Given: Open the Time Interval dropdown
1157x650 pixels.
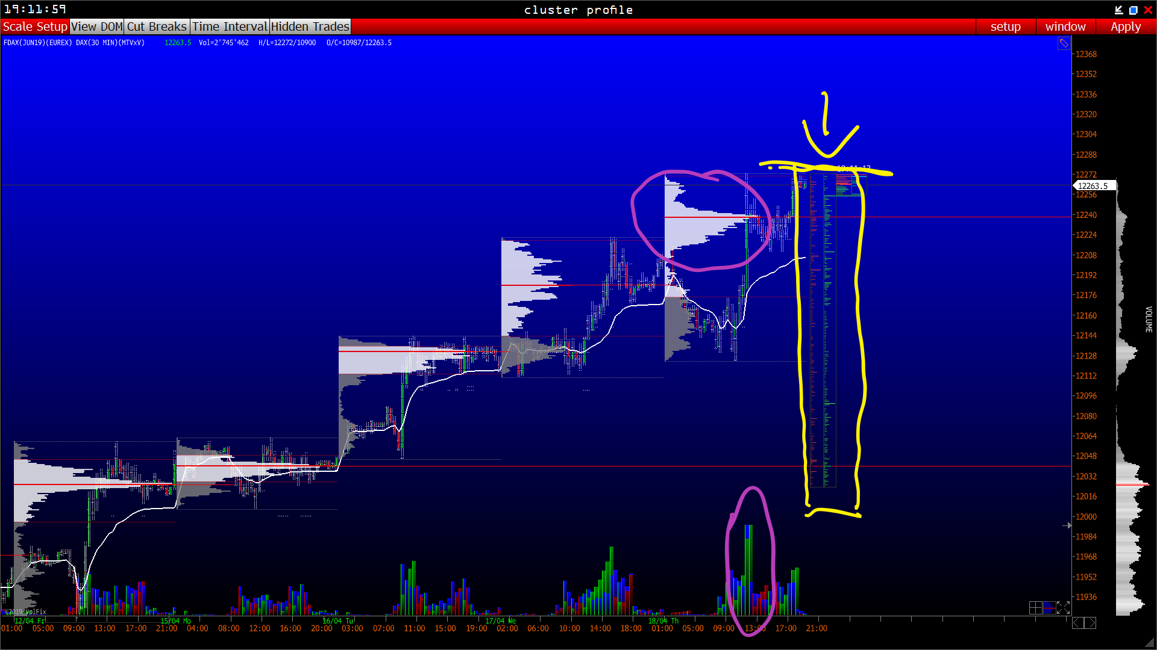Looking at the screenshot, I should [230, 26].
